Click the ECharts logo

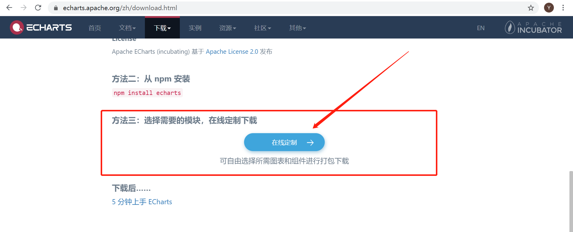(41, 27)
